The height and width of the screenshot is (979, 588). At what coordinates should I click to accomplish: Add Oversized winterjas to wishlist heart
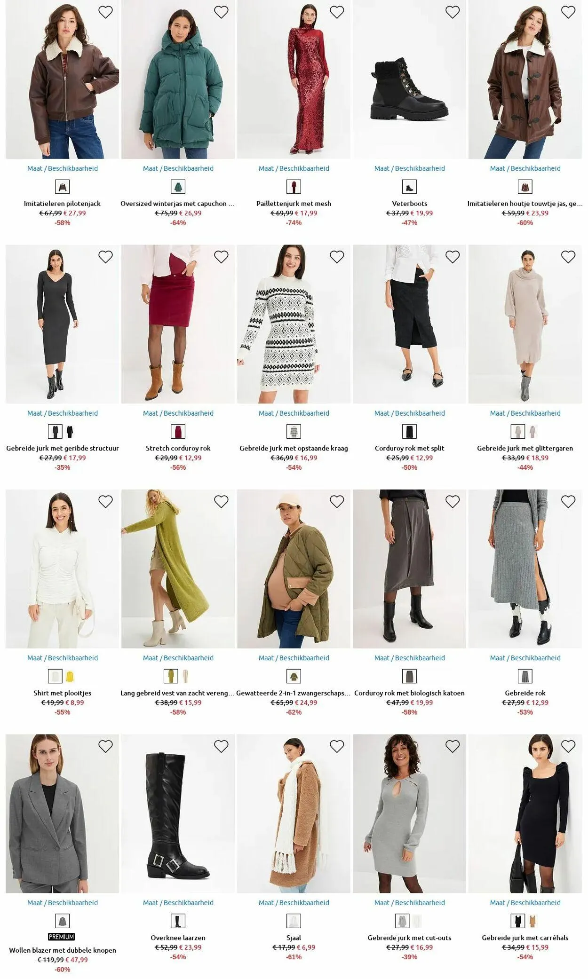[x=221, y=12]
